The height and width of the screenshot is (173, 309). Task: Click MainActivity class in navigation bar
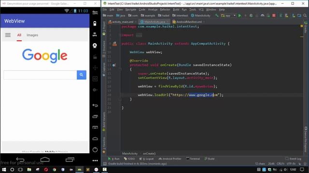point(201,15)
